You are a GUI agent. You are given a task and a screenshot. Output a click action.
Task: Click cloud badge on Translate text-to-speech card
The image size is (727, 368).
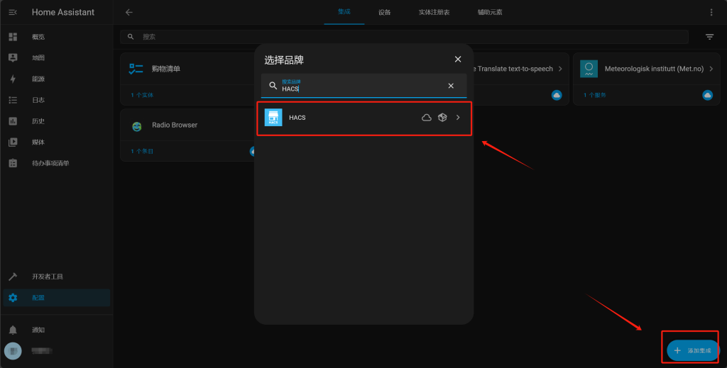[x=557, y=95]
